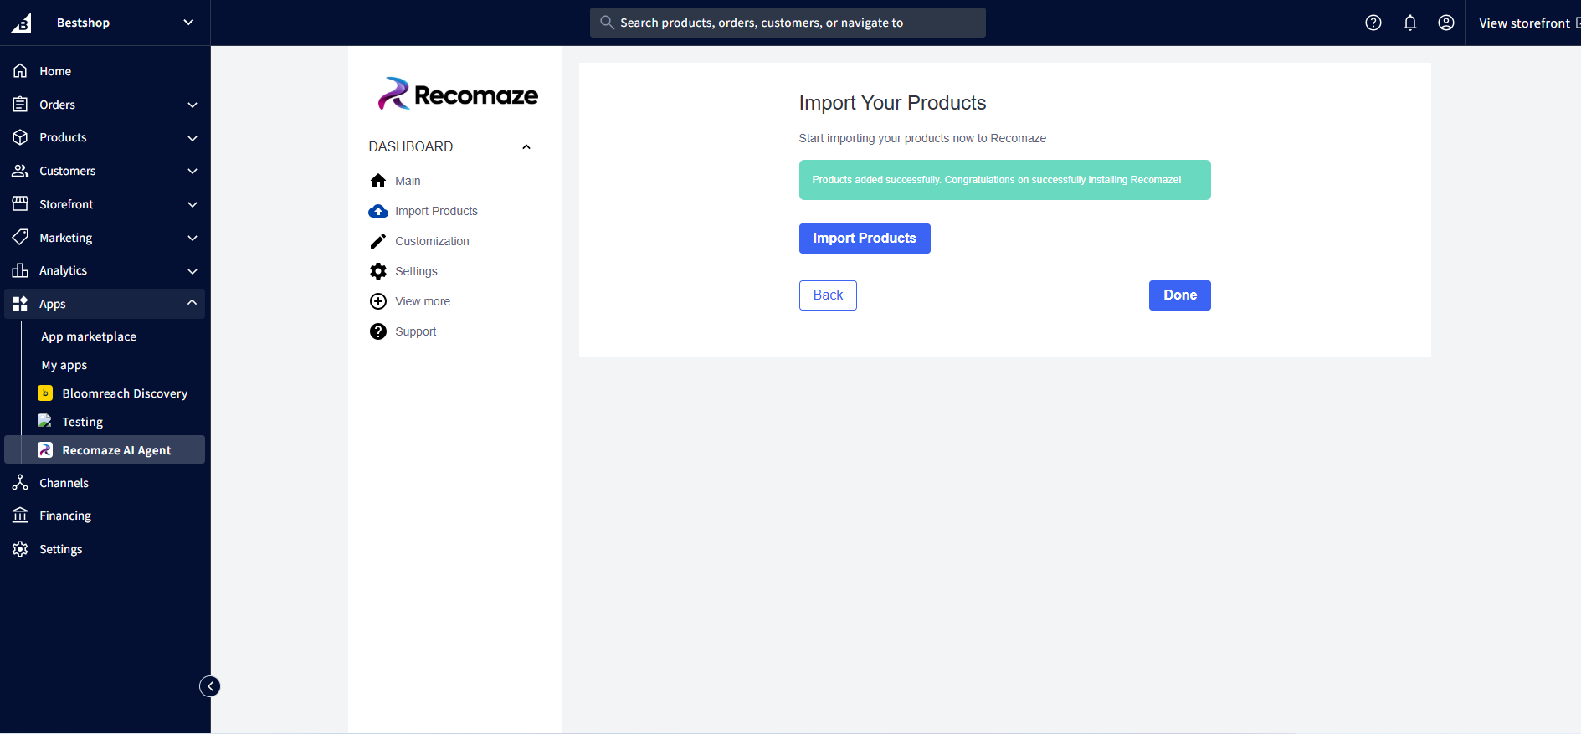Go to Home in the sidebar
The width and height of the screenshot is (1581, 734).
coord(55,71)
